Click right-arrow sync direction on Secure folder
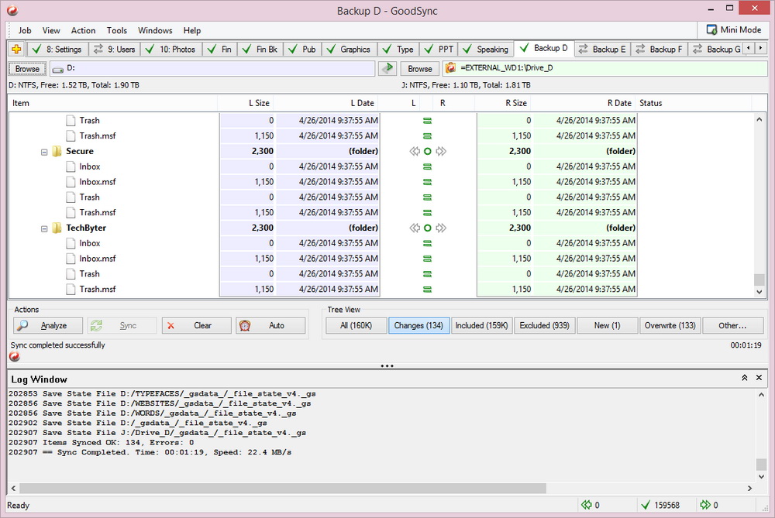 coord(441,151)
